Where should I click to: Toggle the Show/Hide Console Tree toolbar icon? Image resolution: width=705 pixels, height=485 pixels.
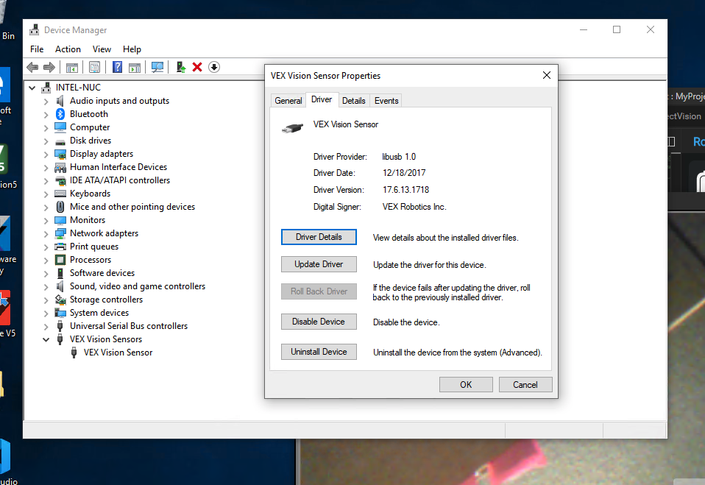point(72,68)
